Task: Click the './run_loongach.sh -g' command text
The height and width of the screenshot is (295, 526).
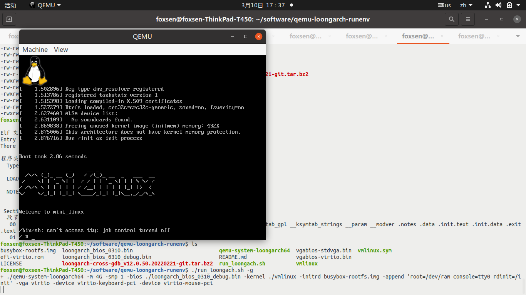Action: [222, 270]
